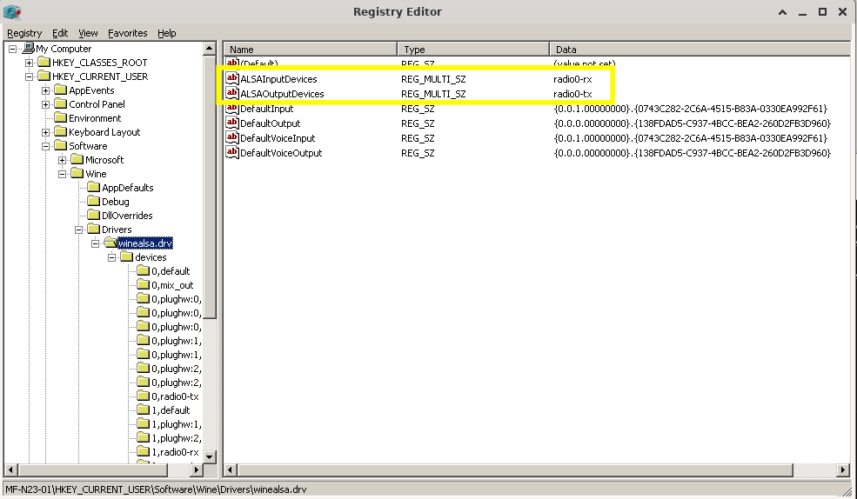Sort values by the Name column header
The height and width of the screenshot is (499, 857).
coord(311,50)
